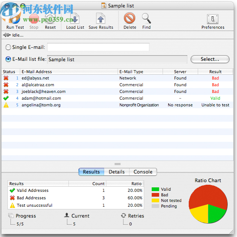
Task: Switch to the Details tab
Action: click(x=117, y=172)
